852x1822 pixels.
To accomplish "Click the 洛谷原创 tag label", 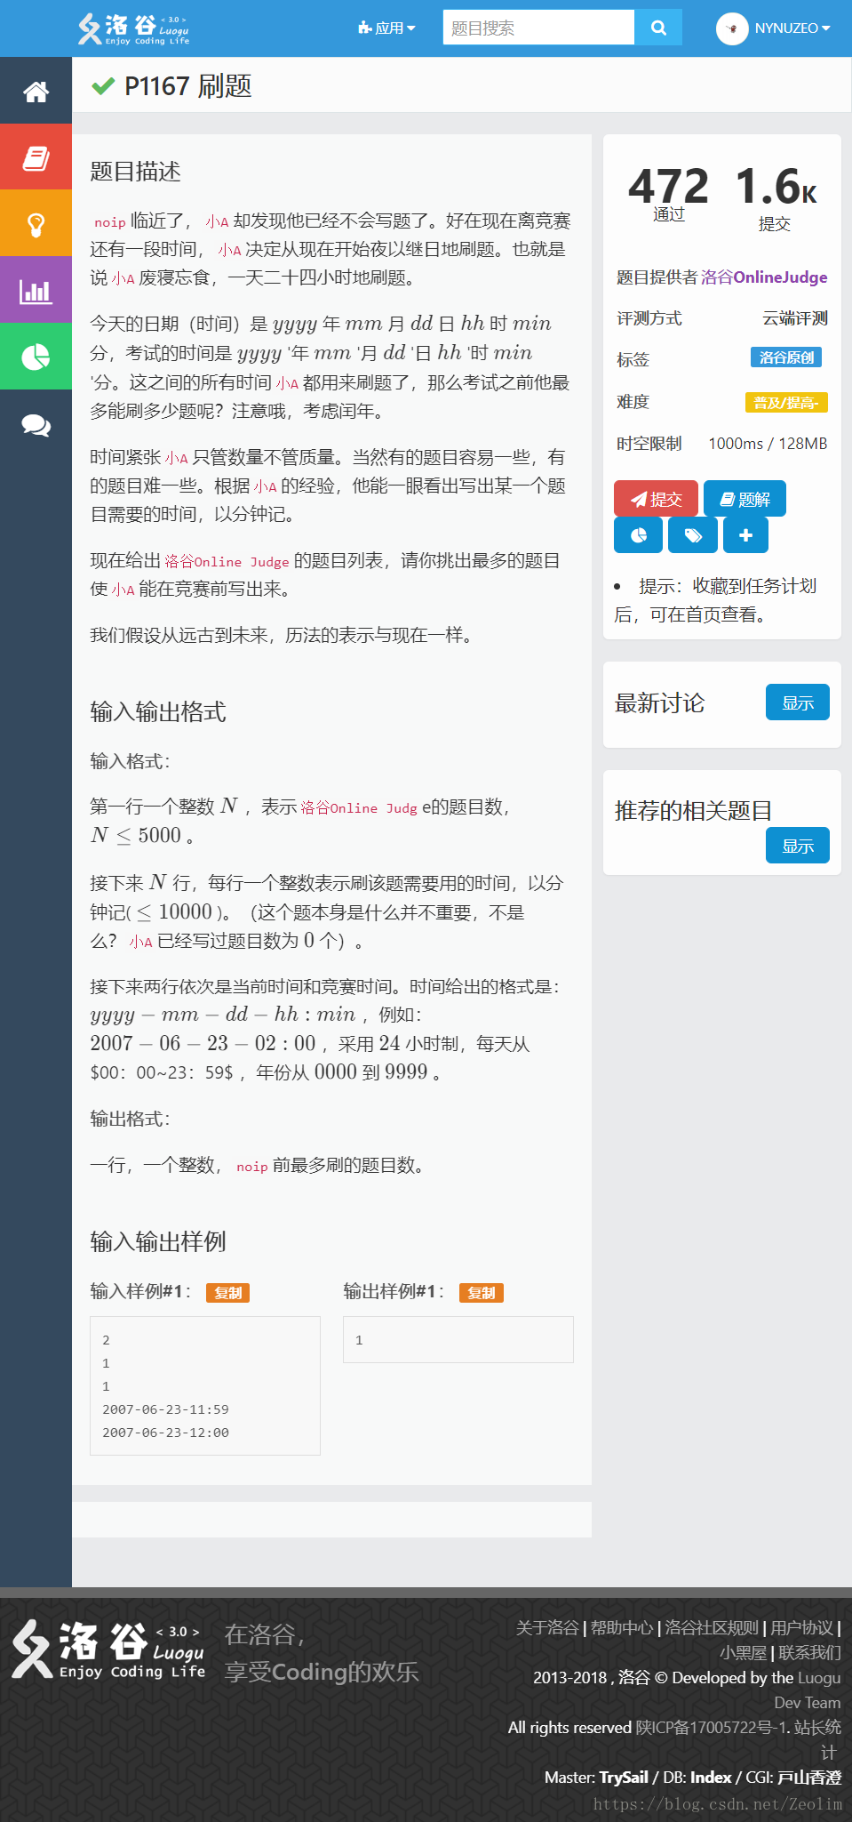I will [786, 357].
